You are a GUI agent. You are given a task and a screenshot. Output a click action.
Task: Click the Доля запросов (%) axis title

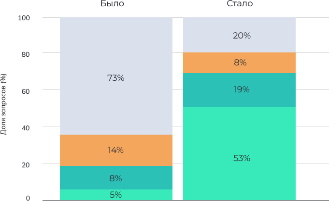3,104
